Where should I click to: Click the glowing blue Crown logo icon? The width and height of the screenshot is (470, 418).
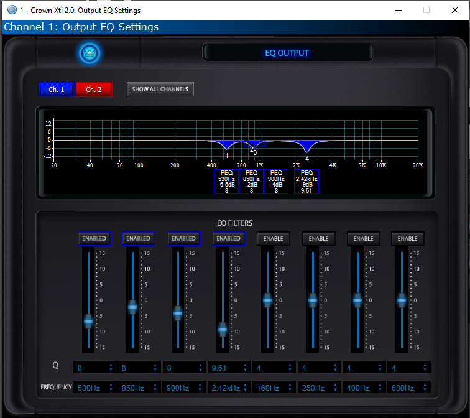click(x=89, y=53)
